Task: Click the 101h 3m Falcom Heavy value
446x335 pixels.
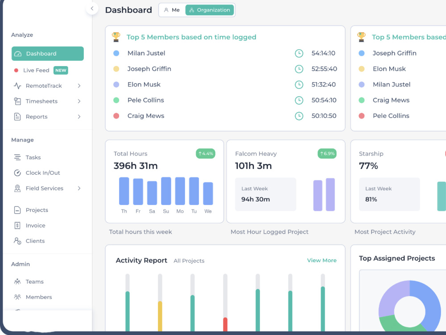Action: click(x=253, y=166)
